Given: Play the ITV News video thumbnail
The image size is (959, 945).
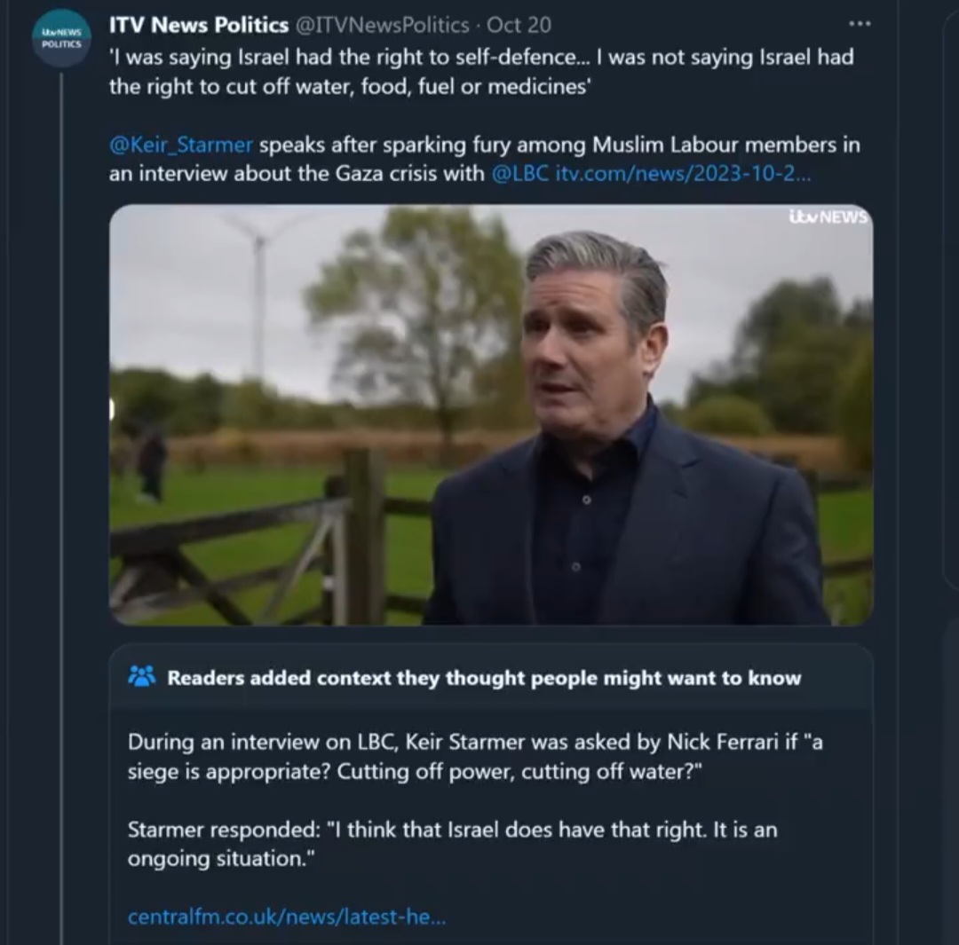Looking at the screenshot, I should [490, 414].
